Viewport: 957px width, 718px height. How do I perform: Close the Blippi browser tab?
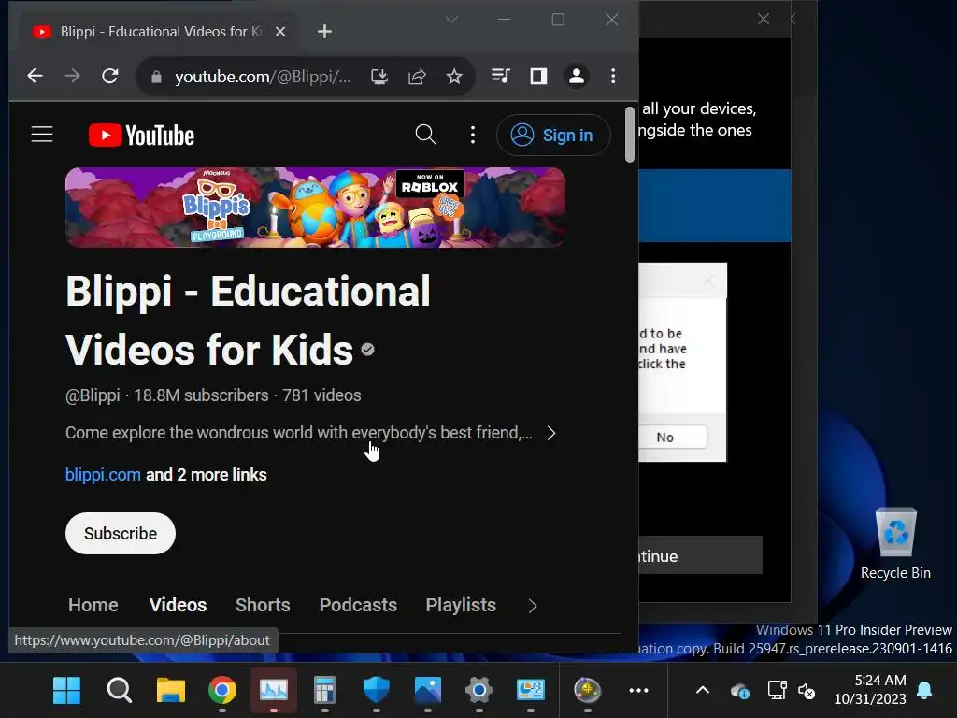(x=280, y=31)
